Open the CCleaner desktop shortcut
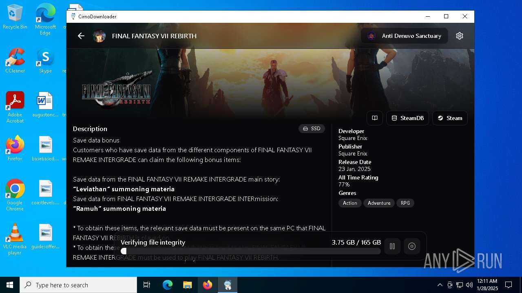522x293 pixels. click(x=15, y=61)
